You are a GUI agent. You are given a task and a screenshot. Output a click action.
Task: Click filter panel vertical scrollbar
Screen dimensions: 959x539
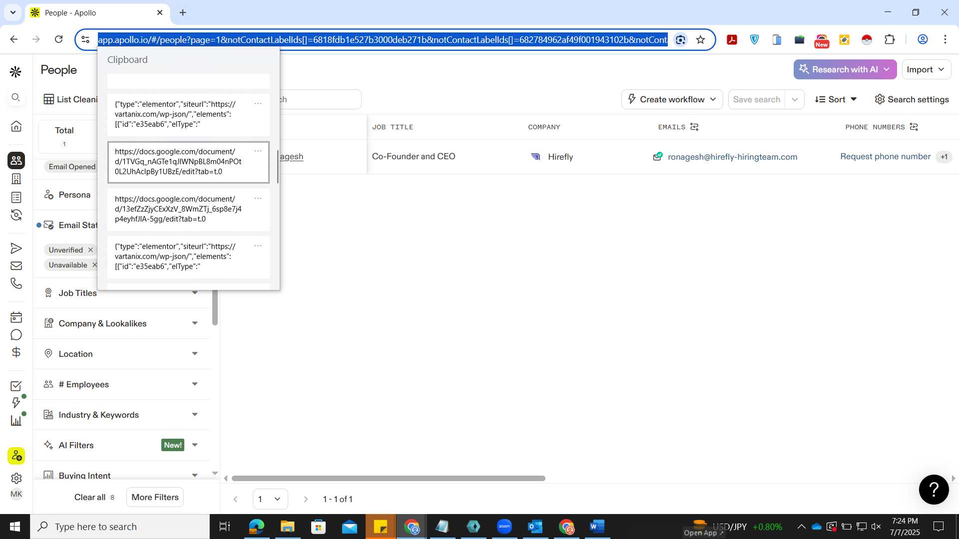[215, 307]
